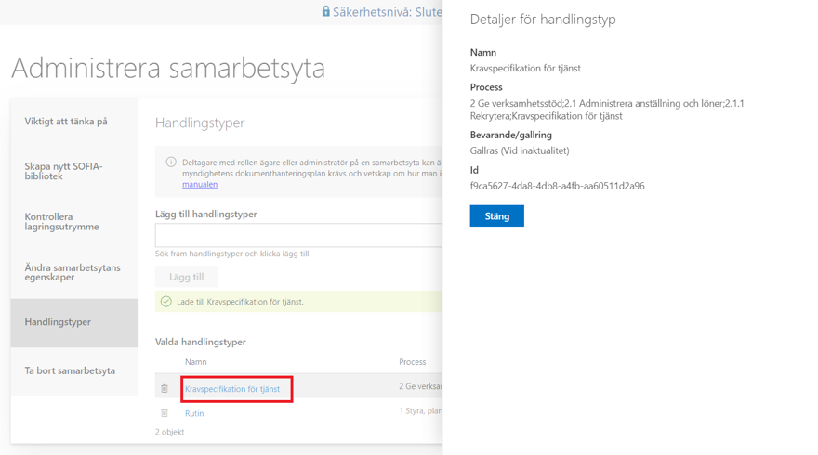Screen dimensions: 818x455
Task: Click the green checkmark success icon
Action: point(165,302)
